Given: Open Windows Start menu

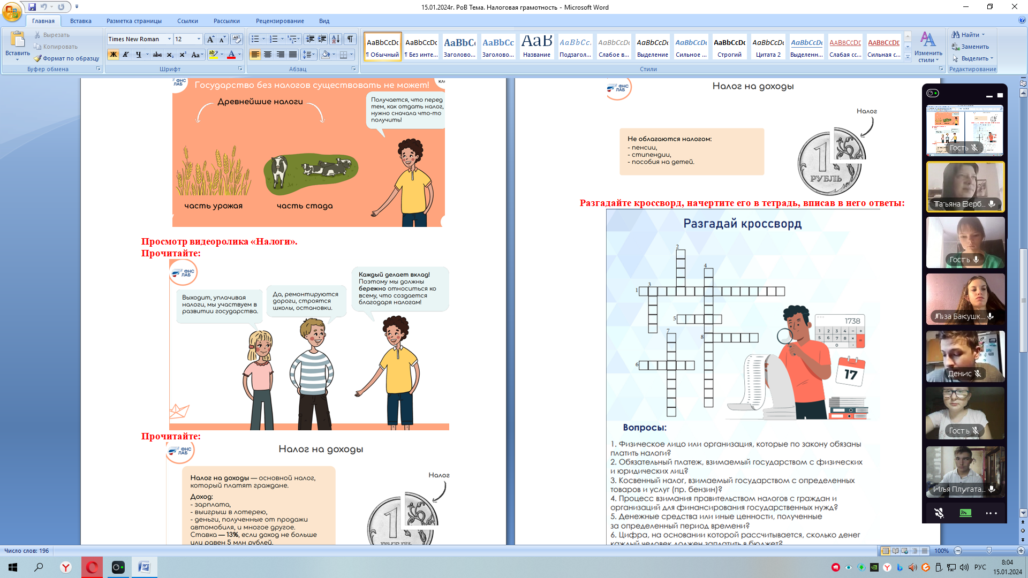Looking at the screenshot, I should 13,567.
